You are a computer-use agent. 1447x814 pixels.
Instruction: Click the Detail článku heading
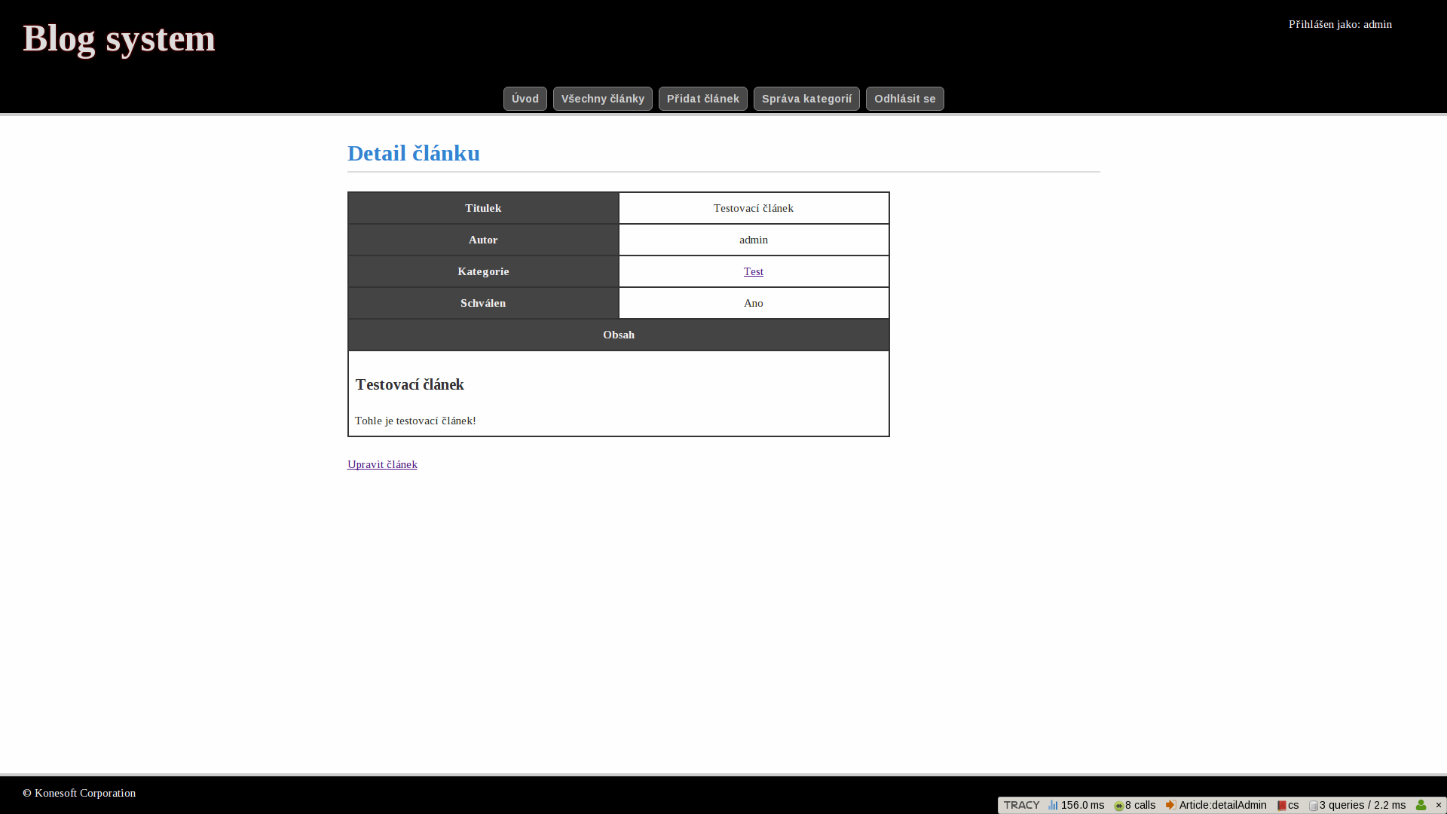(x=413, y=153)
